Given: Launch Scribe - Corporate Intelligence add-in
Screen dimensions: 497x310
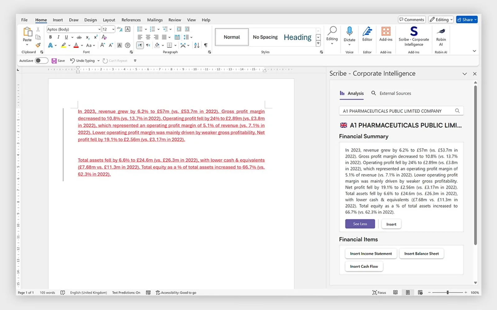Looking at the screenshot, I should click(414, 36).
